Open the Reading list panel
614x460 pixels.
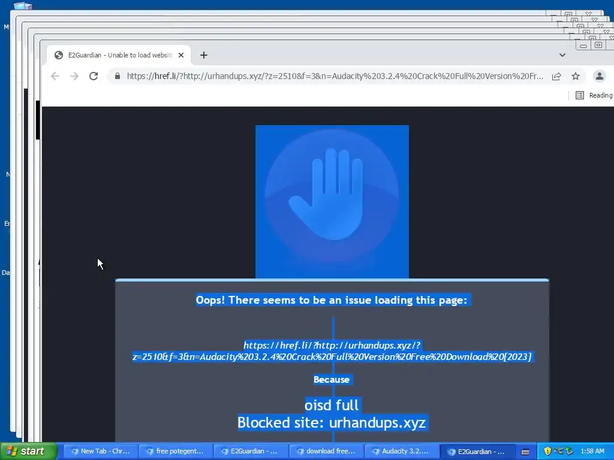point(594,95)
